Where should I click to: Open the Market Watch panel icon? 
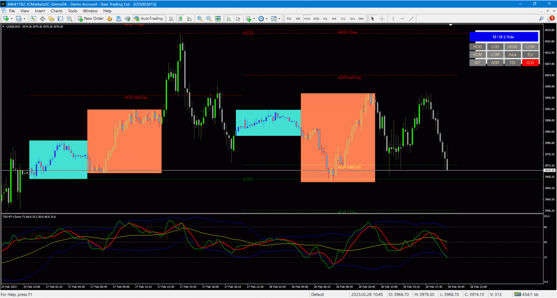[33, 19]
